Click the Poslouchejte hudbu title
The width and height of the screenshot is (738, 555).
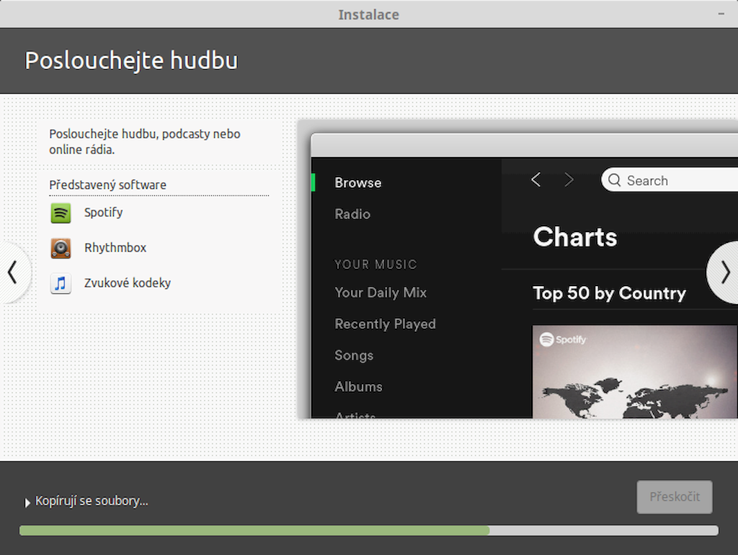131,61
